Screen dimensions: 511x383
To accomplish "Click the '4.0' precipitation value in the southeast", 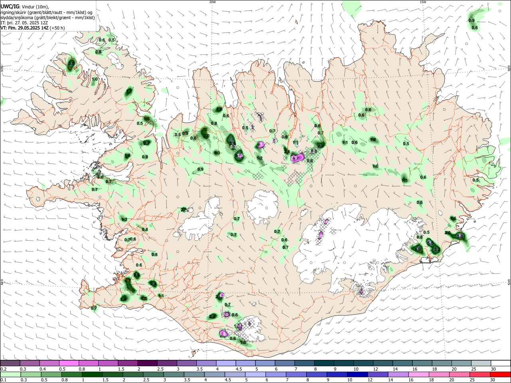I will coord(418,249).
